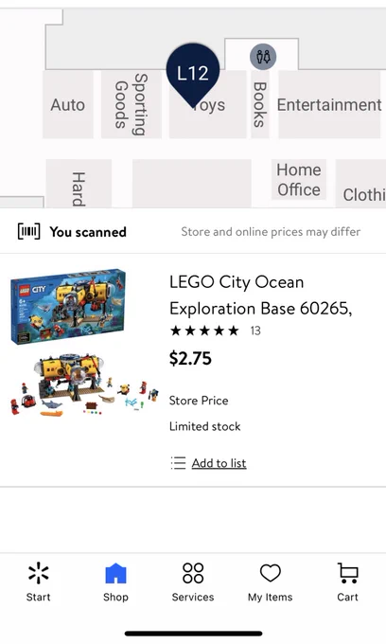The height and width of the screenshot is (644, 386).
Task: Tap the barcode icon beside You scanned
Action: [28, 232]
